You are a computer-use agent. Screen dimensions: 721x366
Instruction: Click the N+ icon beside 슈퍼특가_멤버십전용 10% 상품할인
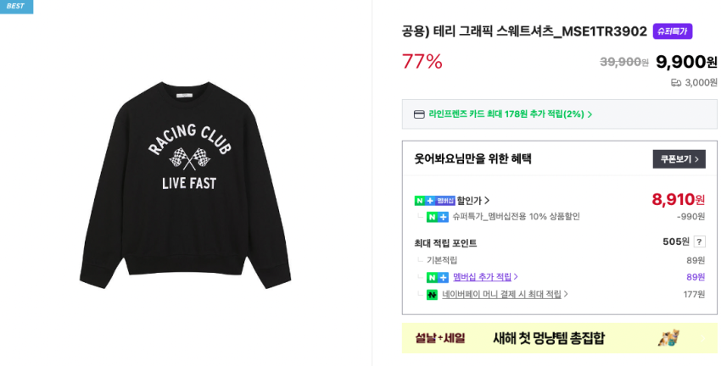[438, 217]
